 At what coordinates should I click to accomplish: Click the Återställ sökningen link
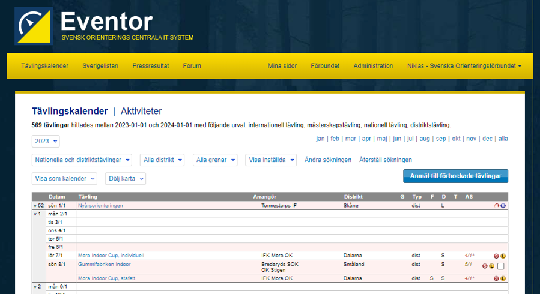tap(386, 160)
